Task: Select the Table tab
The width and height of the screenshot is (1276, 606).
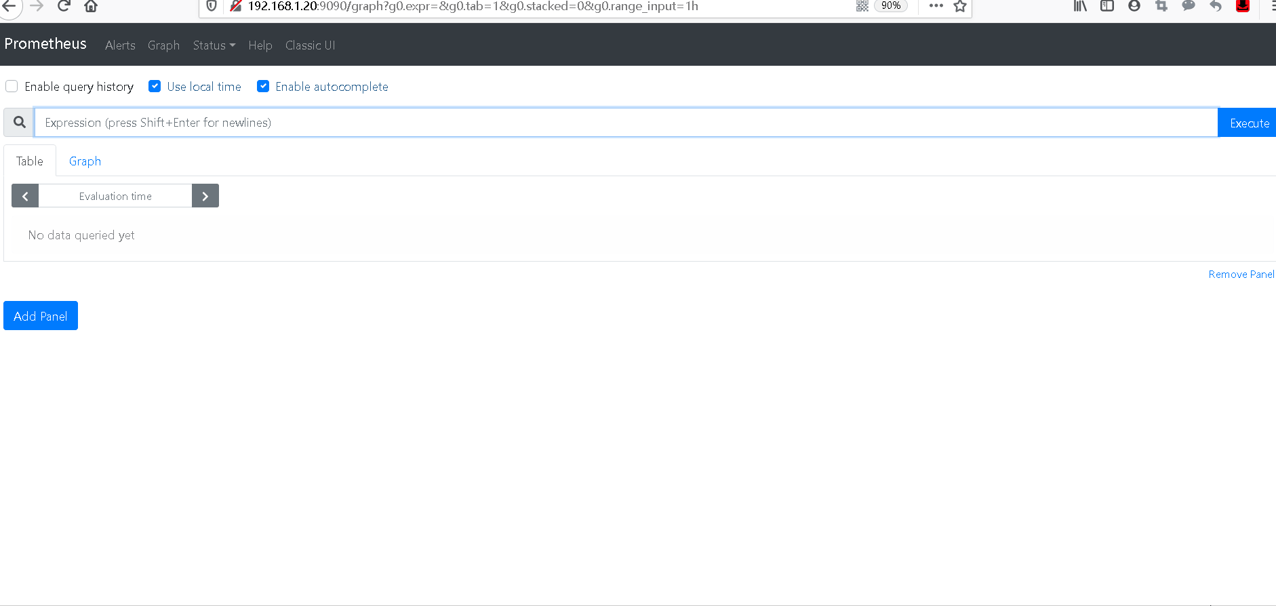Action: coord(30,161)
